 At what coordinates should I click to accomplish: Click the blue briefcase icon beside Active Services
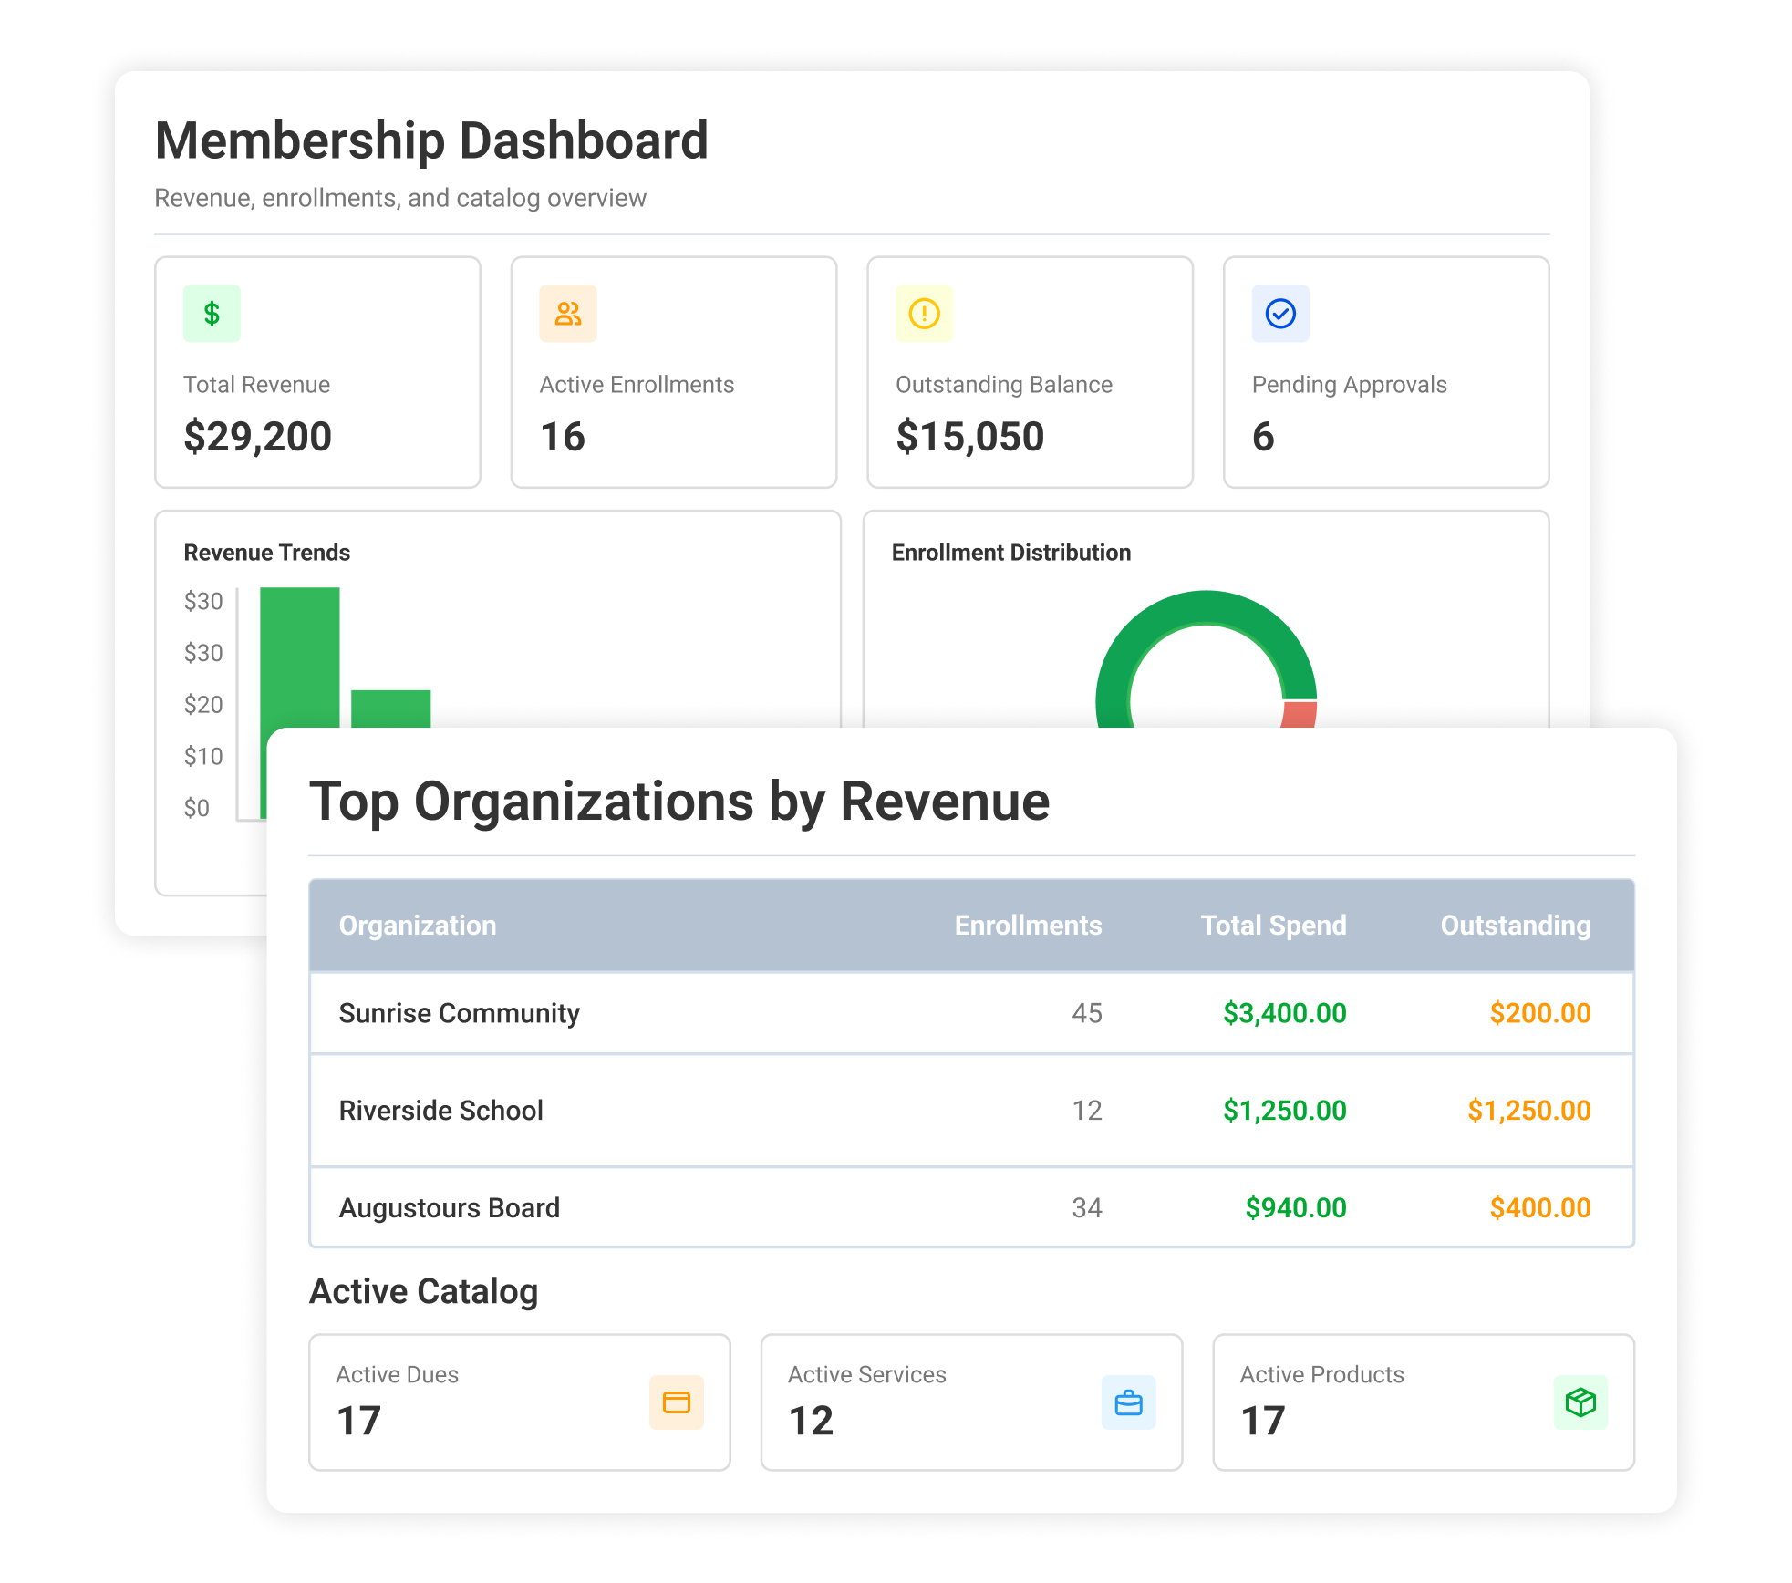click(x=1128, y=1403)
